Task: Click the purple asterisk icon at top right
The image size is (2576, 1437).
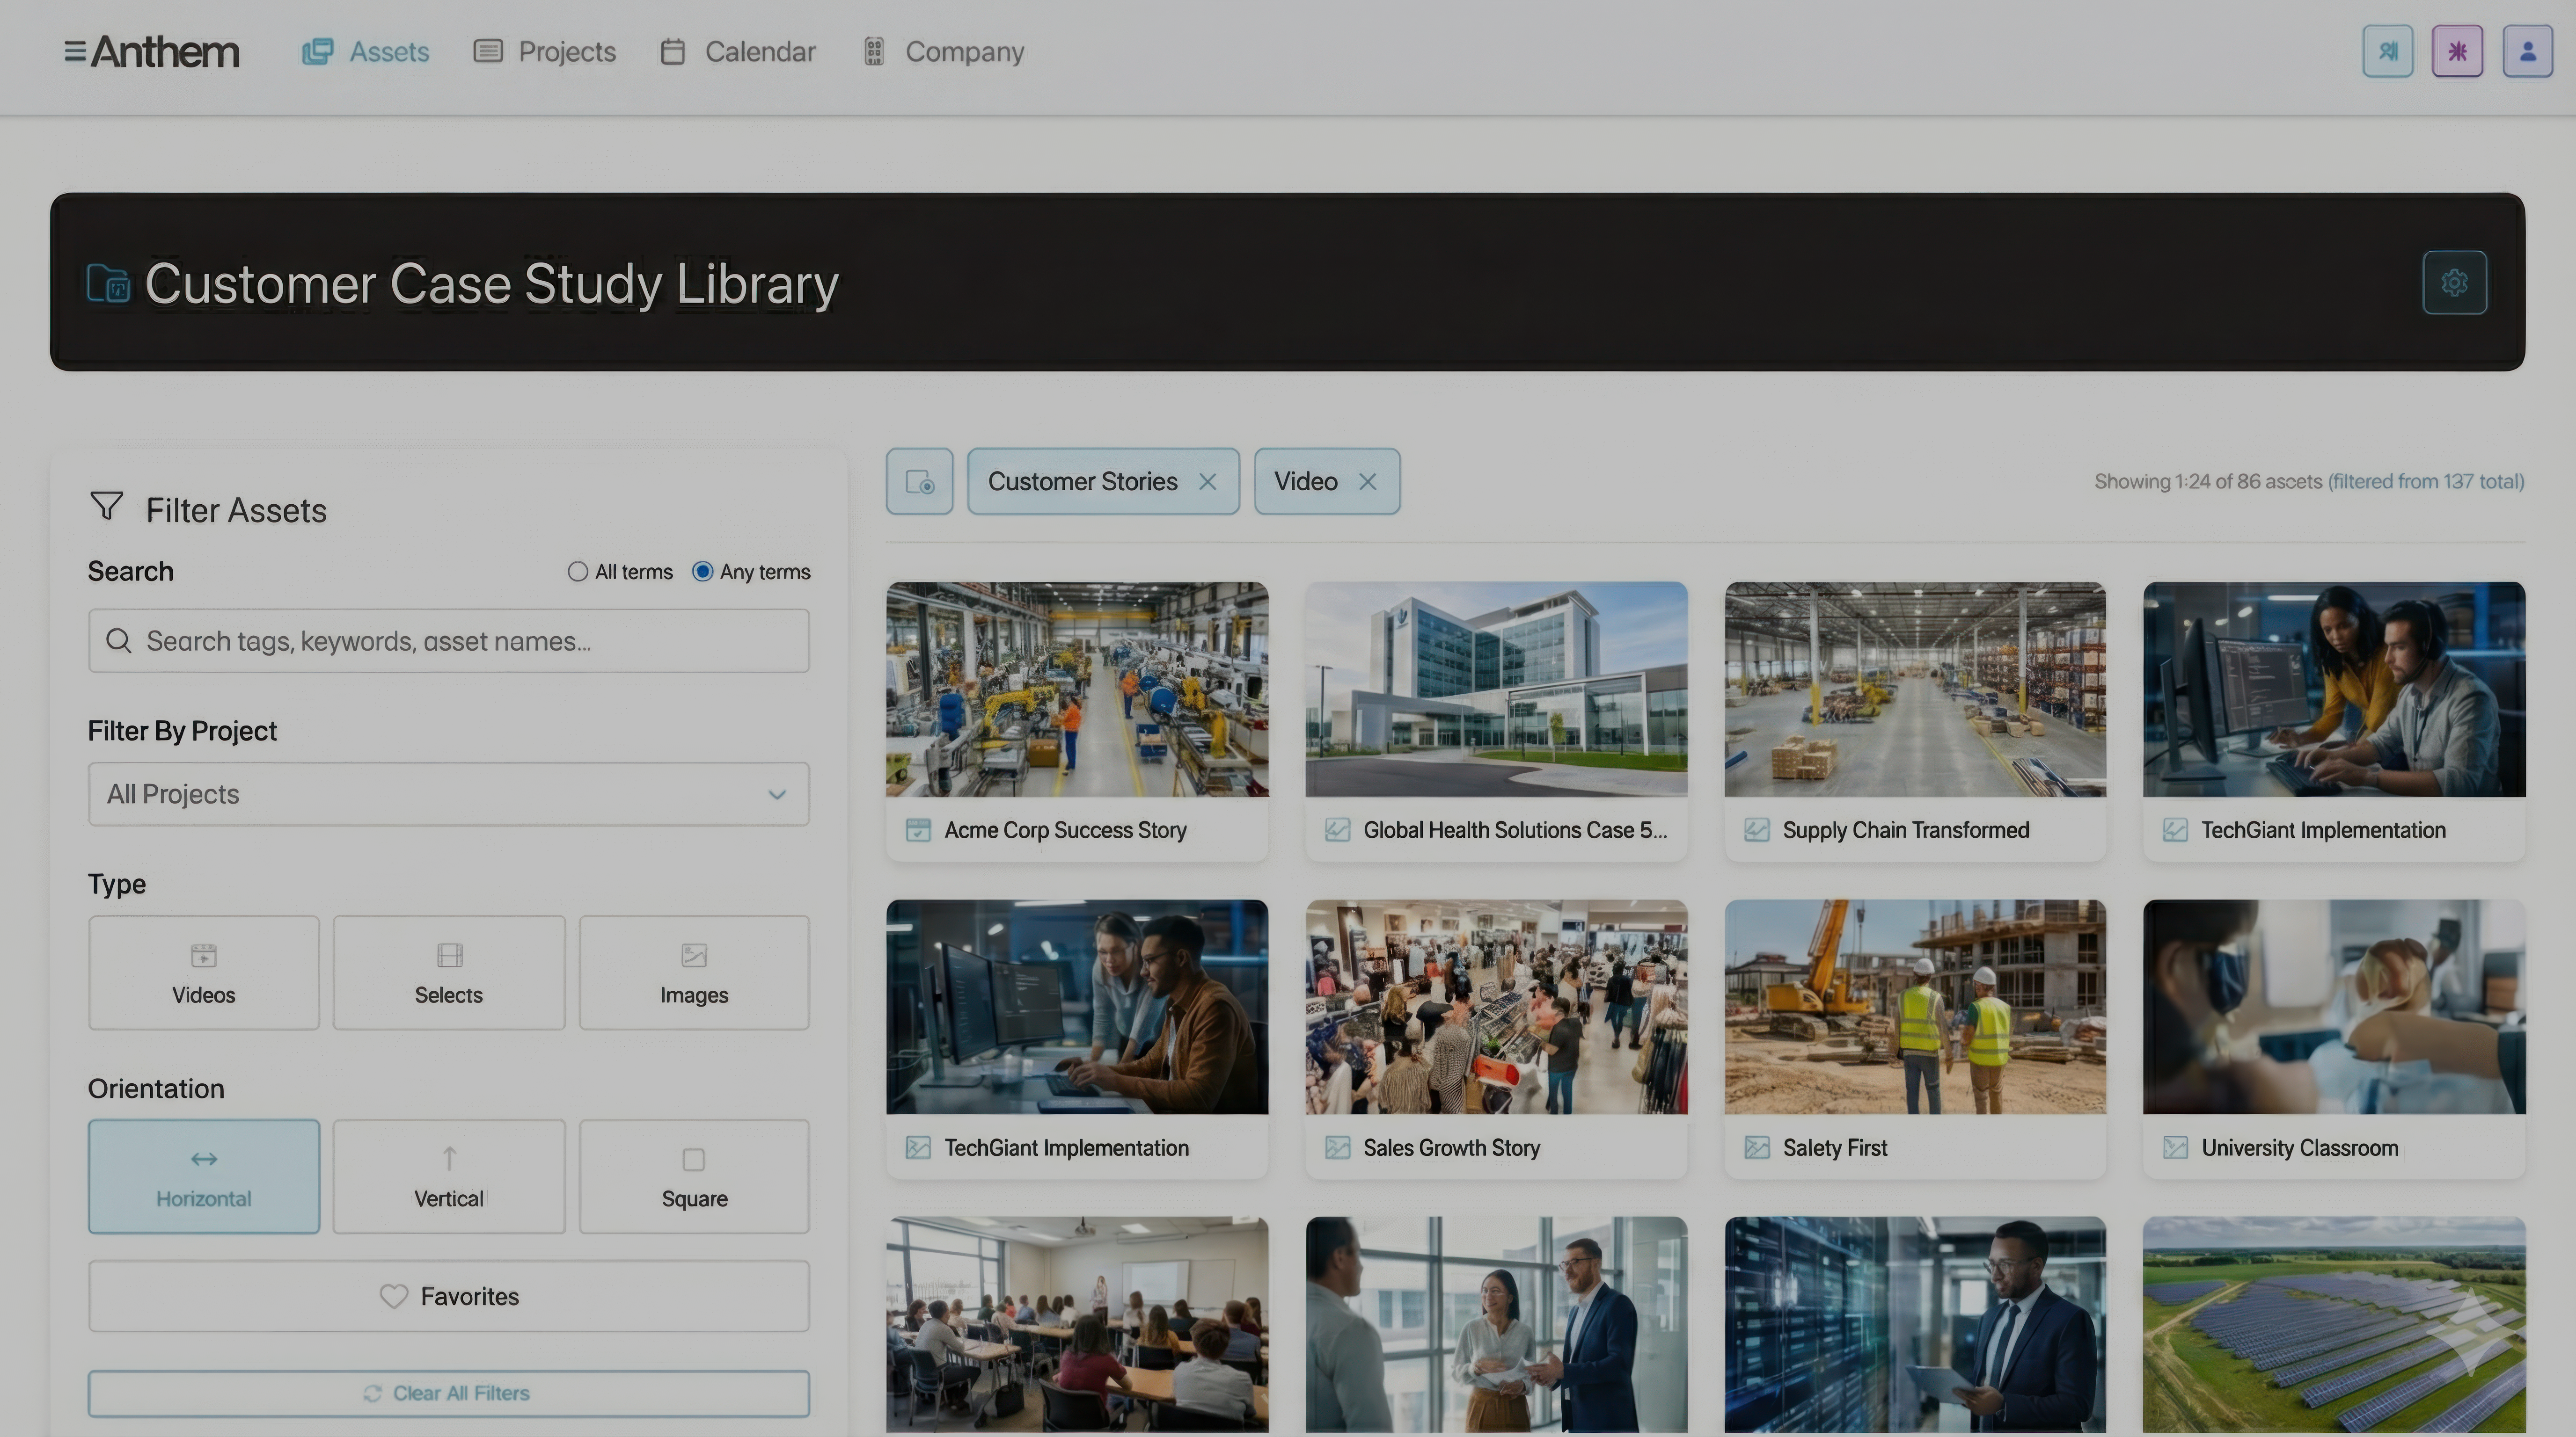Action: (2457, 51)
